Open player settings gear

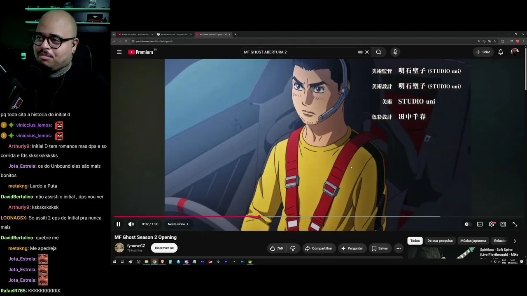[x=492, y=224]
